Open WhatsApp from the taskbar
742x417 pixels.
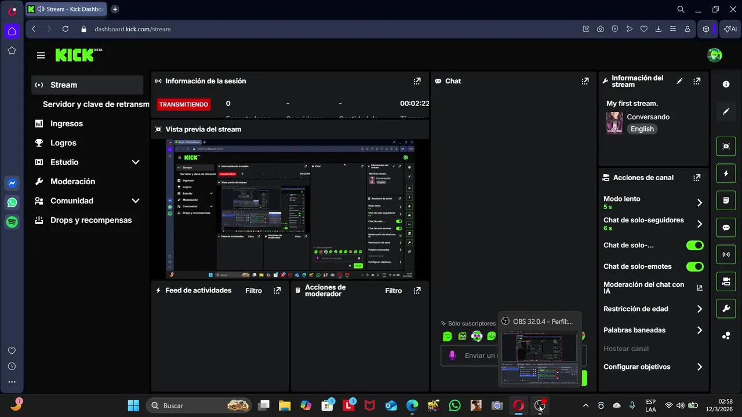pyautogui.click(x=454, y=405)
